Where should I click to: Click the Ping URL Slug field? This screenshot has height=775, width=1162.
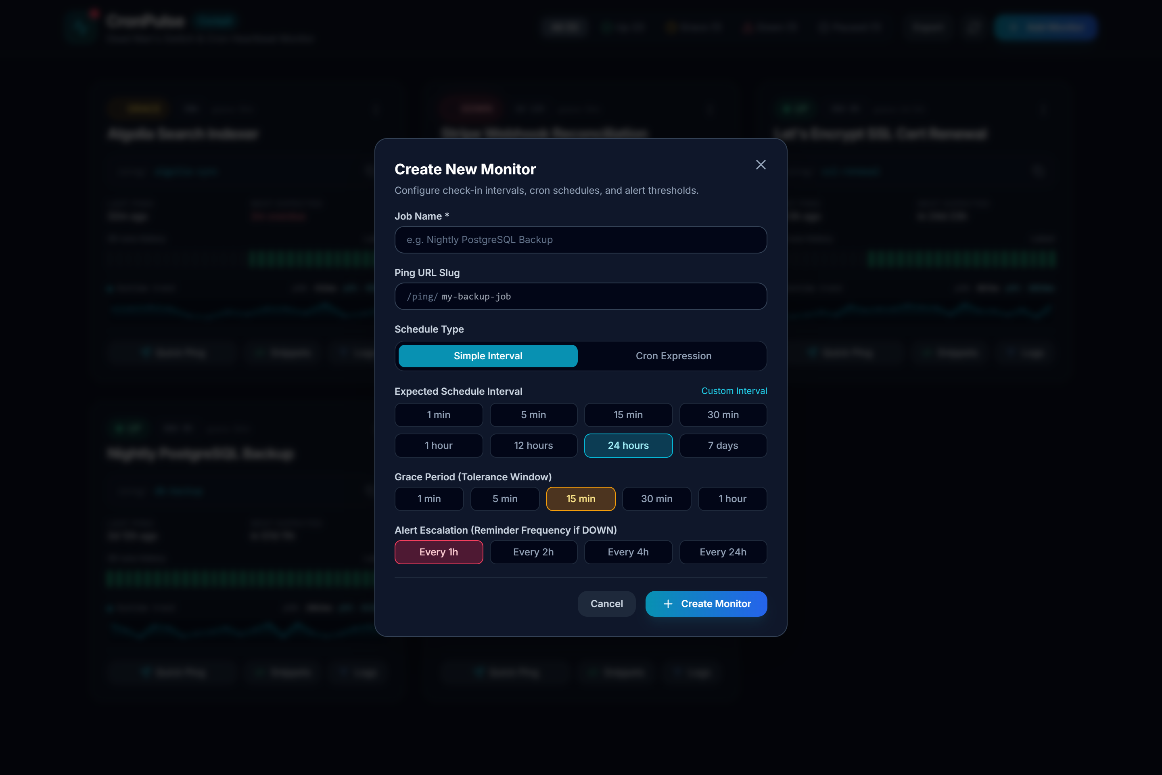(581, 296)
